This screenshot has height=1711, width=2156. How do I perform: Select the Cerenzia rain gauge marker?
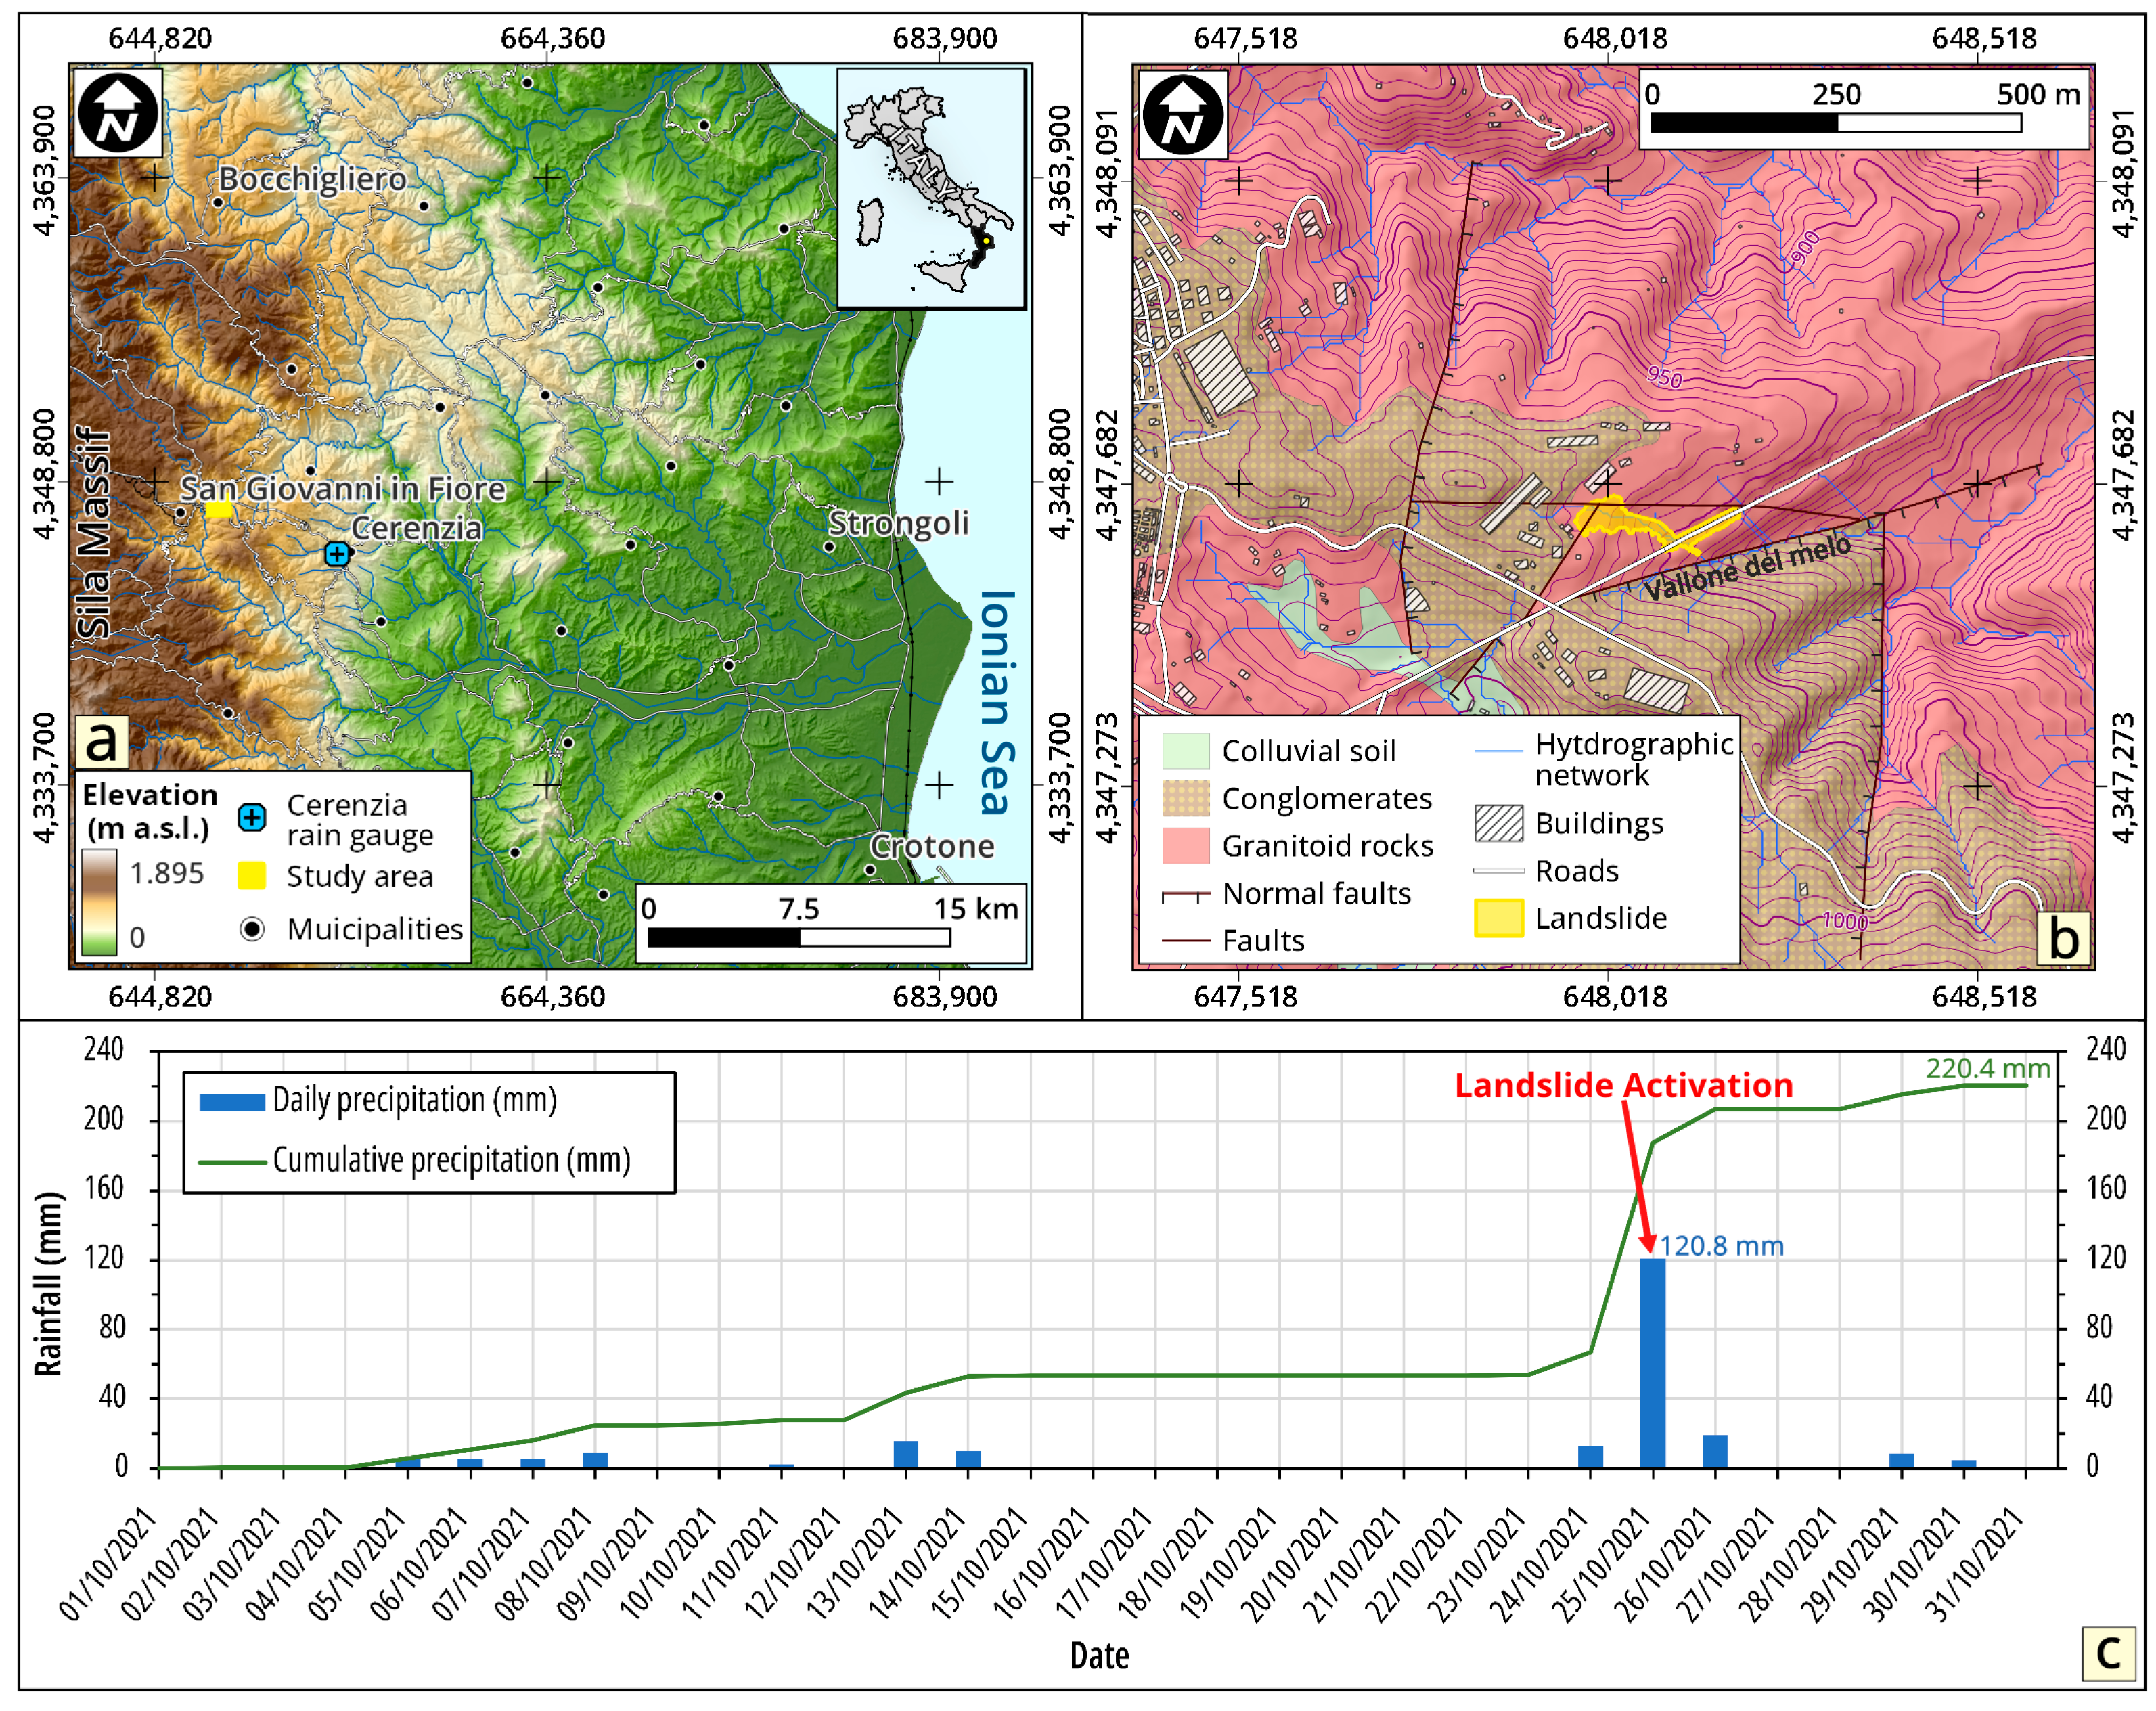336,553
